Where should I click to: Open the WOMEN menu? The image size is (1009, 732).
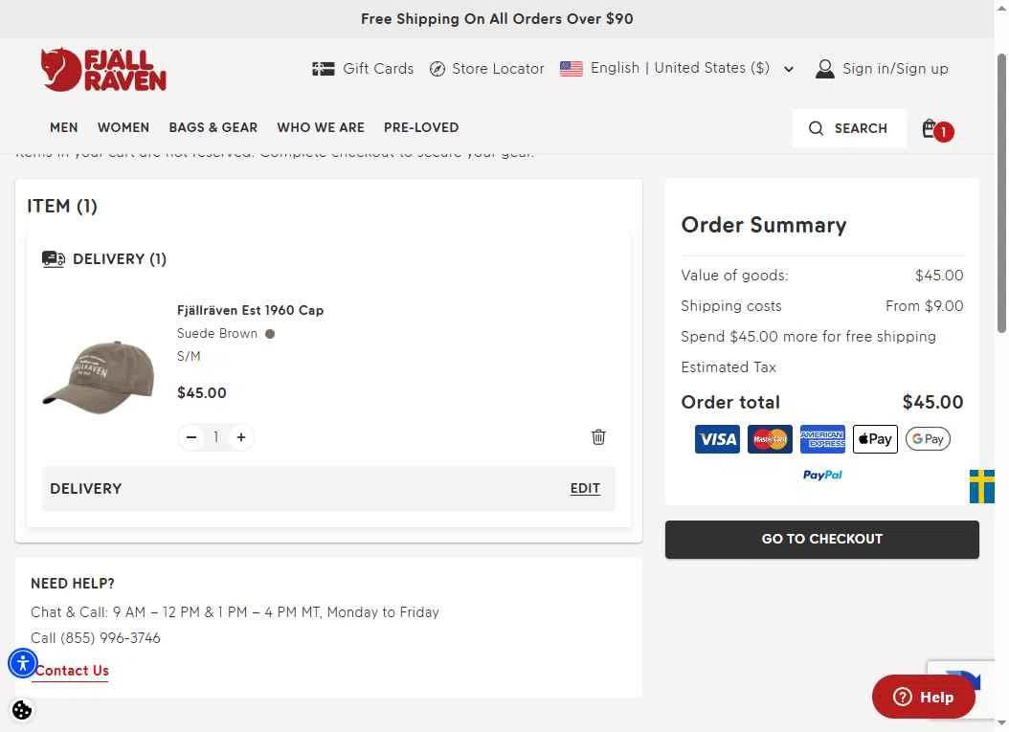pyautogui.click(x=123, y=127)
